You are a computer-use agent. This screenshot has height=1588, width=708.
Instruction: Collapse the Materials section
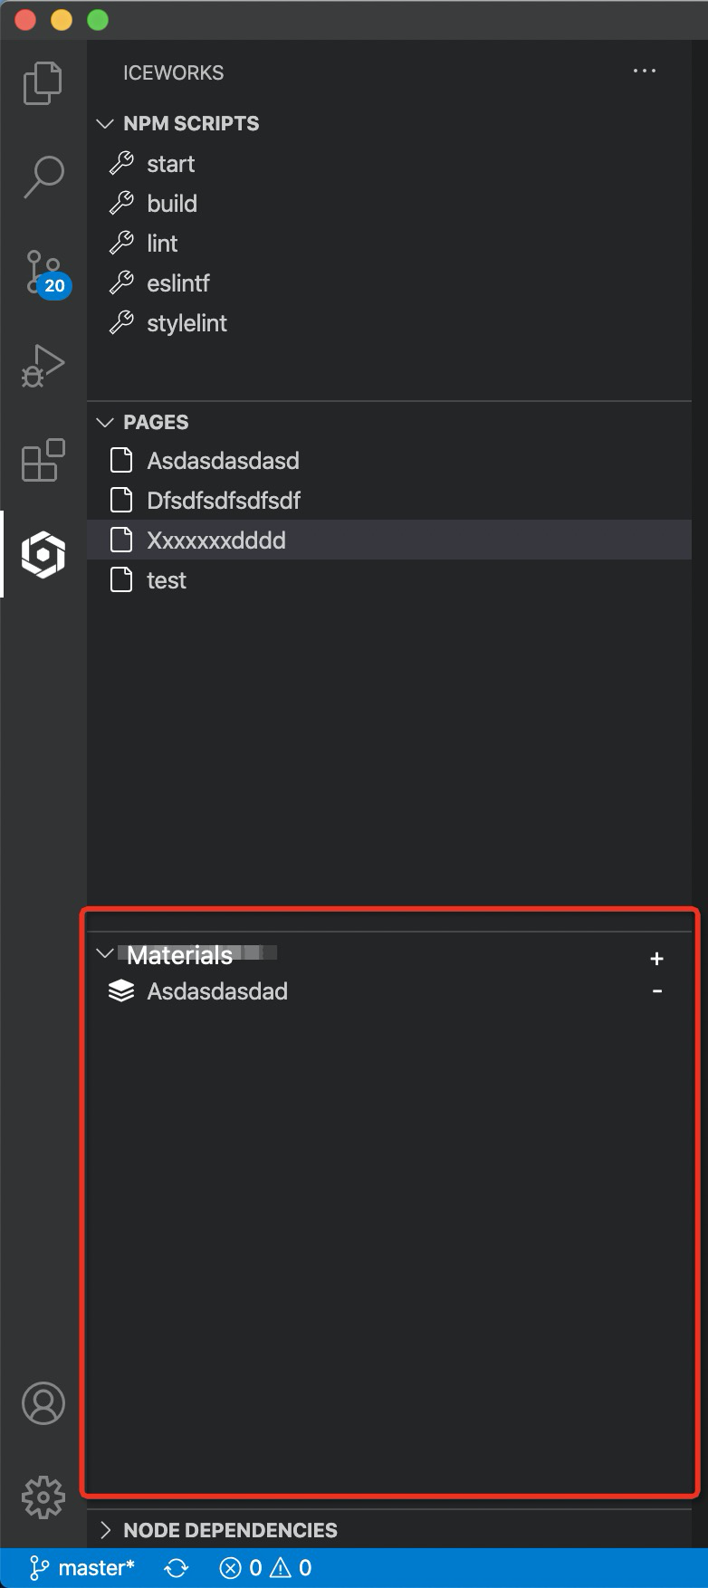tap(104, 954)
